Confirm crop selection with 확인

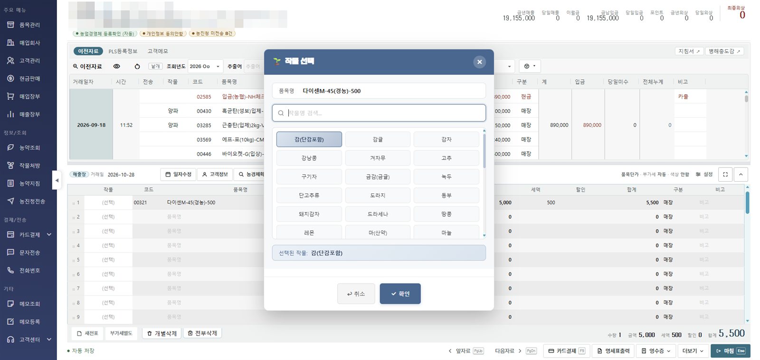[400, 294]
